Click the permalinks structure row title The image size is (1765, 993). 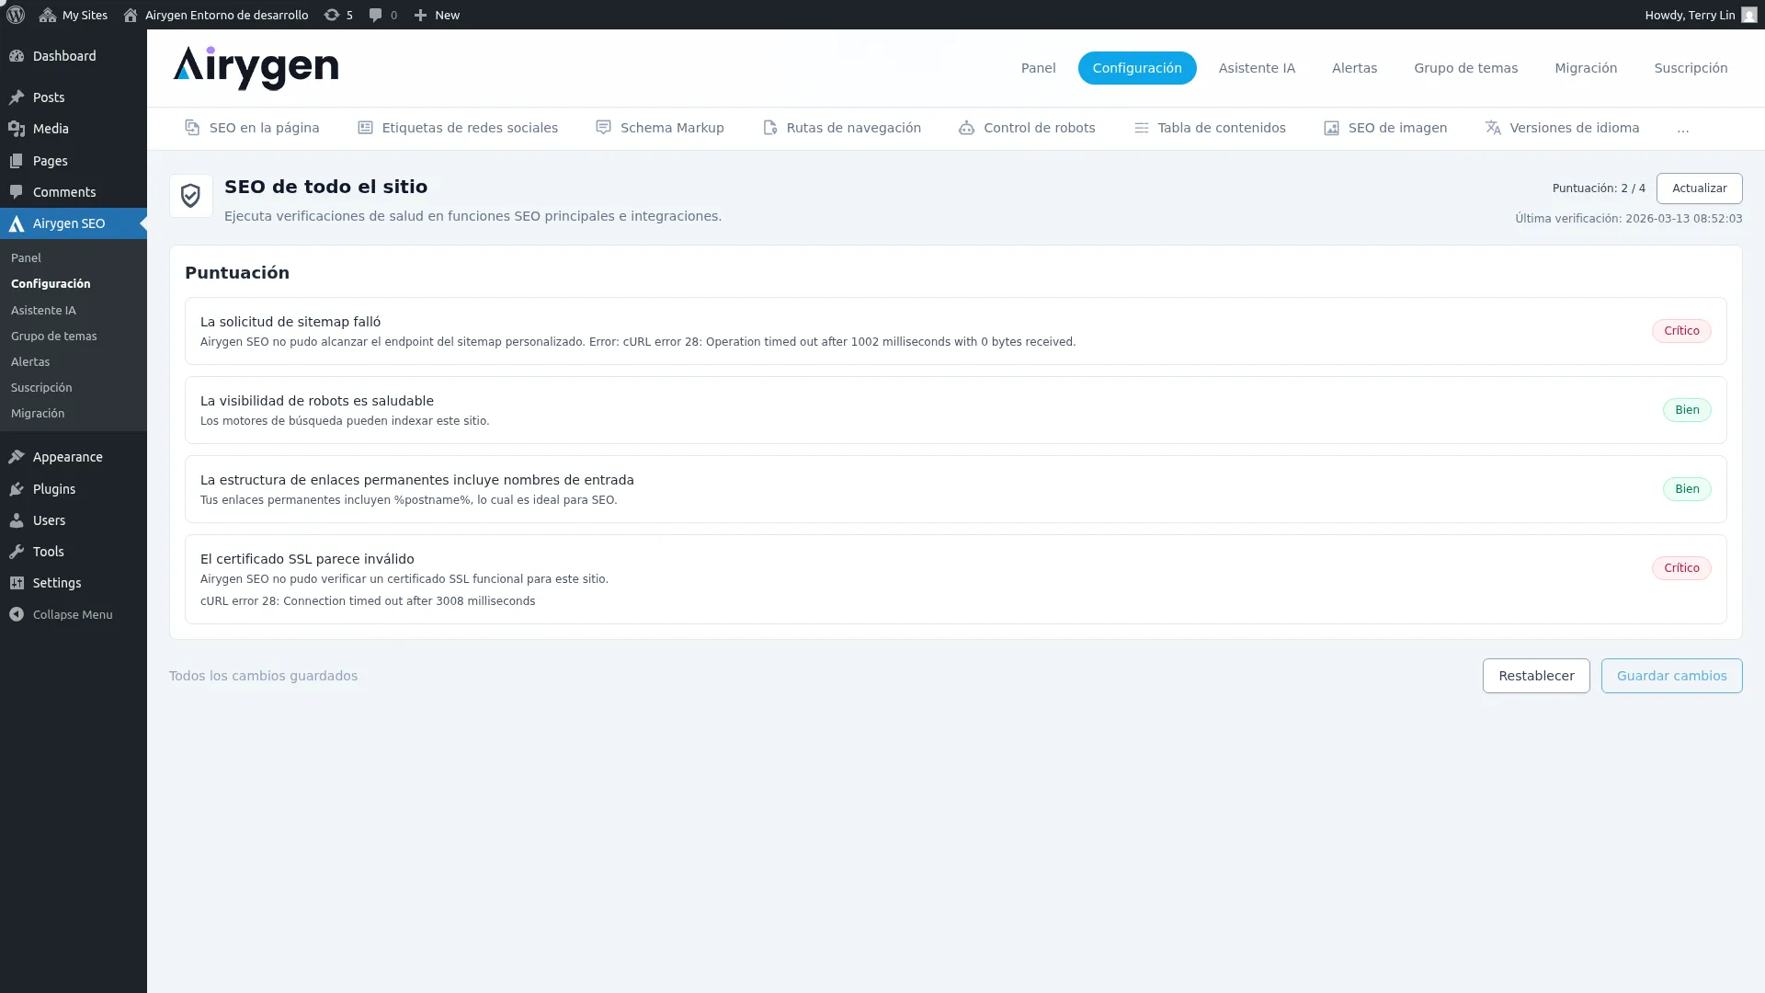point(417,480)
